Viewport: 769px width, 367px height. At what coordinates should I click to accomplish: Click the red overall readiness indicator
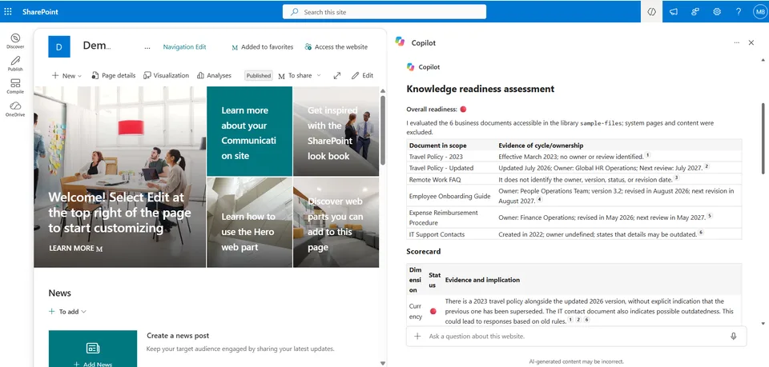pyautogui.click(x=463, y=109)
